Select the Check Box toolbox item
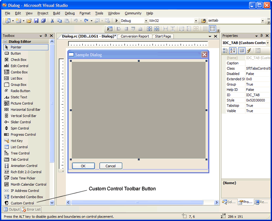 click(x=18, y=60)
